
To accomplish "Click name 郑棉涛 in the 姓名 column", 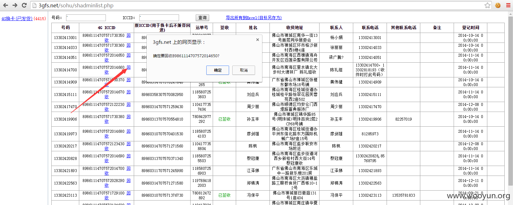I will [x=253, y=183].
